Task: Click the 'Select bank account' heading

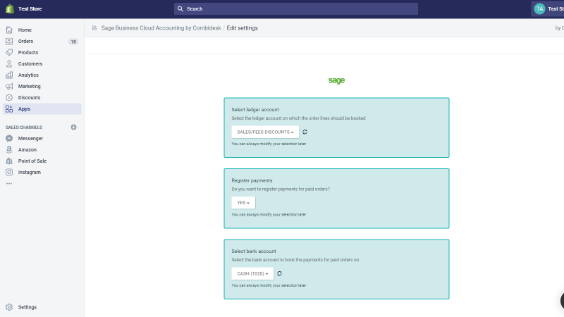Action: point(254,251)
